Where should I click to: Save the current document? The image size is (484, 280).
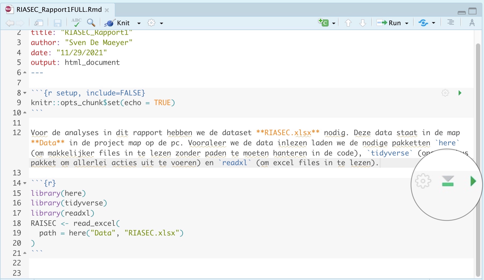coord(57,23)
